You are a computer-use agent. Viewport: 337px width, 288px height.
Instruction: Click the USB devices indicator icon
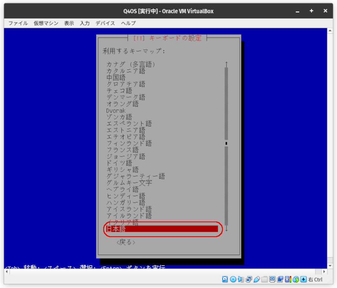[x=257, y=279]
